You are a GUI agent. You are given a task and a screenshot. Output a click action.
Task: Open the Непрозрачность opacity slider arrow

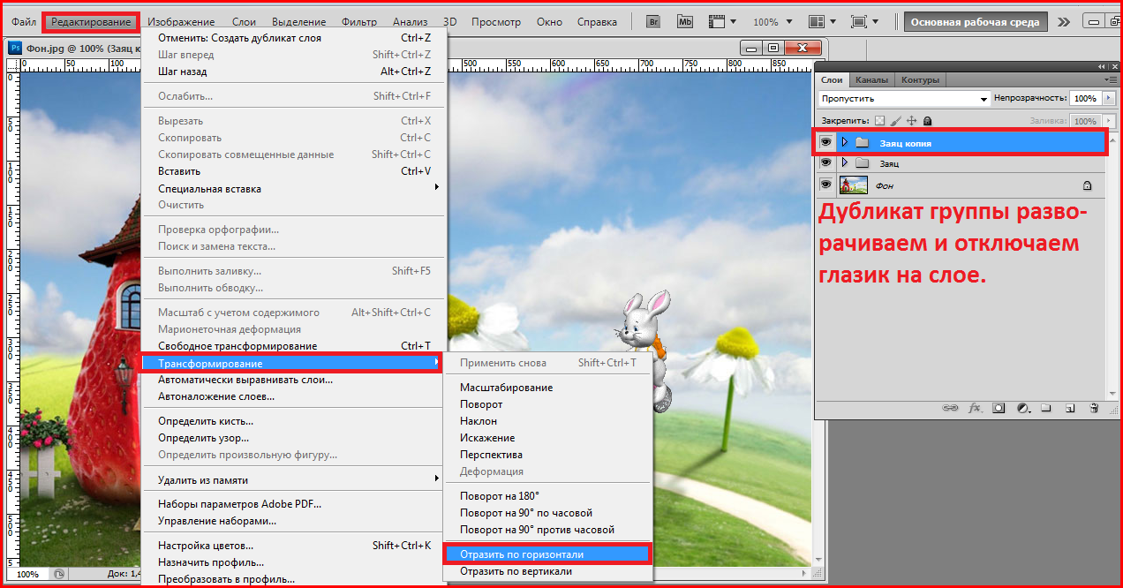pyautogui.click(x=1109, y=99)
